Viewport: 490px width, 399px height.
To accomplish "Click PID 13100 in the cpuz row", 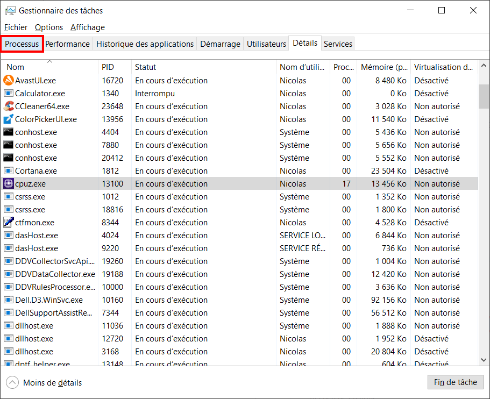I will click(x=112, y=184).
